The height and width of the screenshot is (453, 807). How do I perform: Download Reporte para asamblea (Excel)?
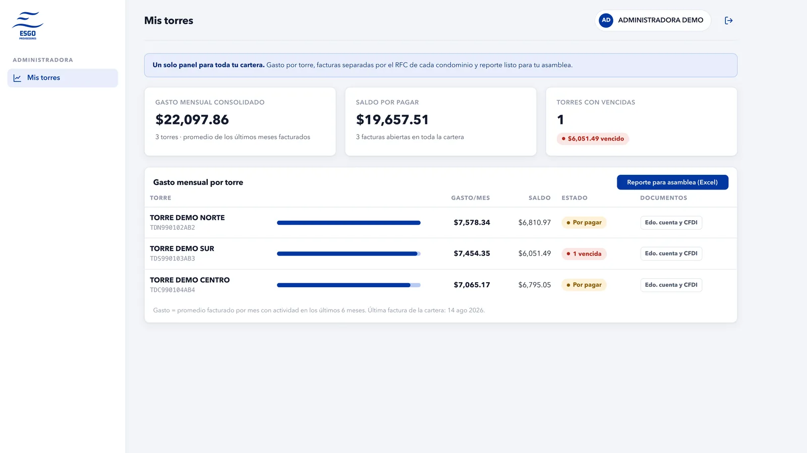[672, 182]
